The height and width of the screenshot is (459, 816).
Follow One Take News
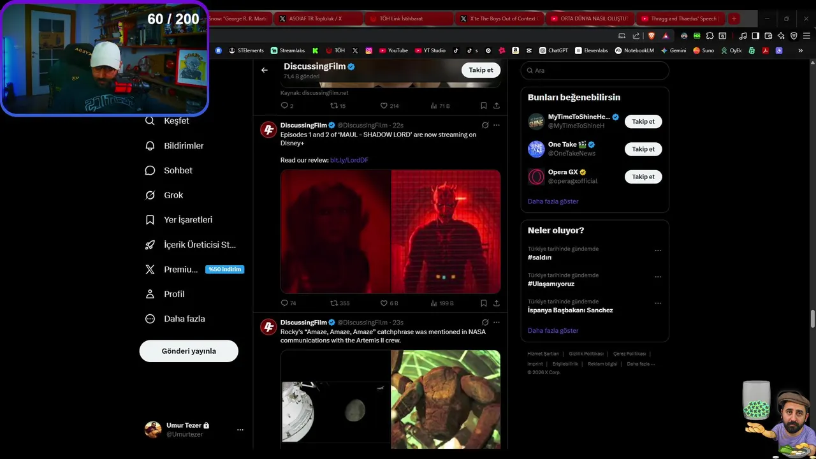point(643,149)
